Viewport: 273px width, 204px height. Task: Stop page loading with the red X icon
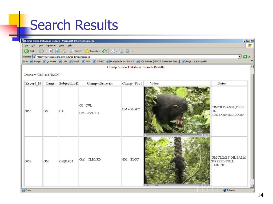tap(51, 51)
